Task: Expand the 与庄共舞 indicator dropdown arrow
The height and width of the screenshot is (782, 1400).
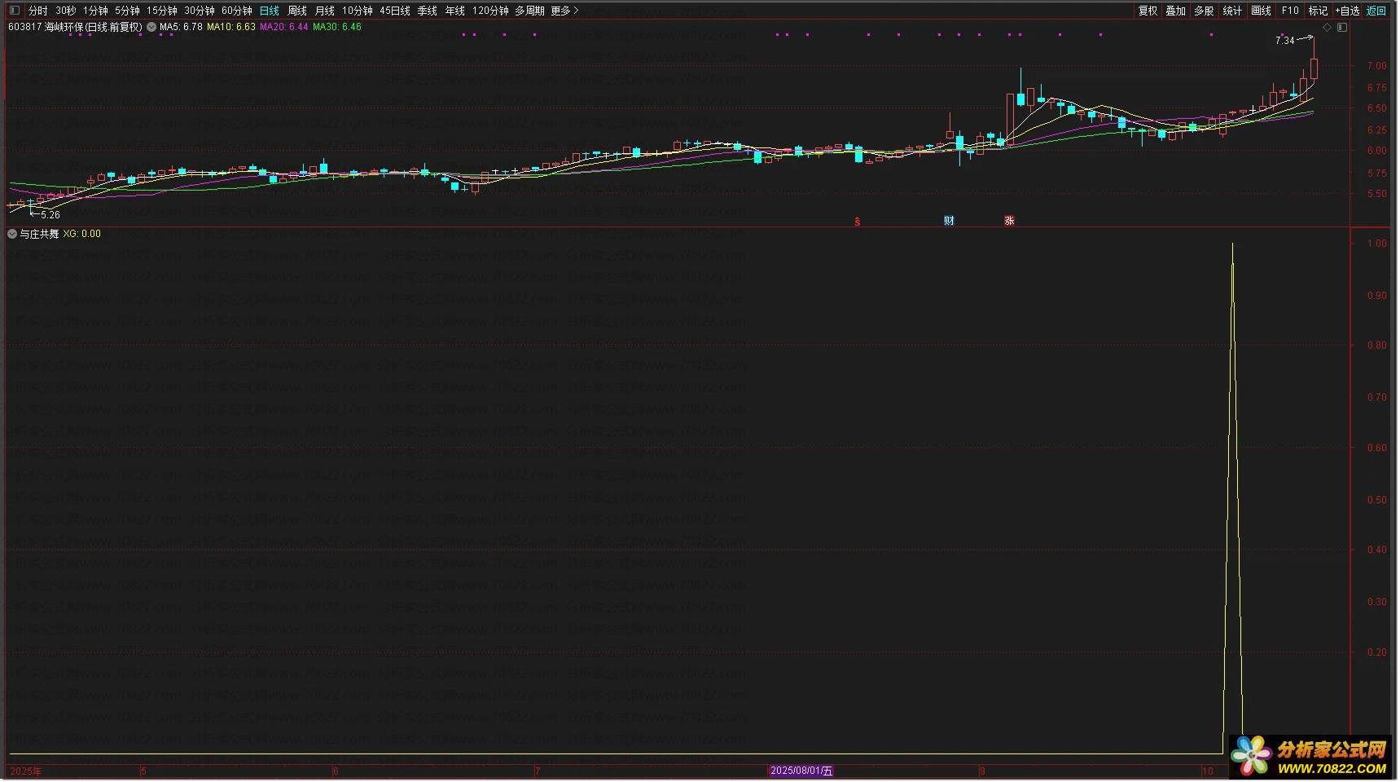Action: pyautogui.click(x=12, y=234)
